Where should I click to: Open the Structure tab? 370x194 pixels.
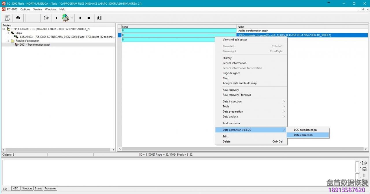coord(27,189)
